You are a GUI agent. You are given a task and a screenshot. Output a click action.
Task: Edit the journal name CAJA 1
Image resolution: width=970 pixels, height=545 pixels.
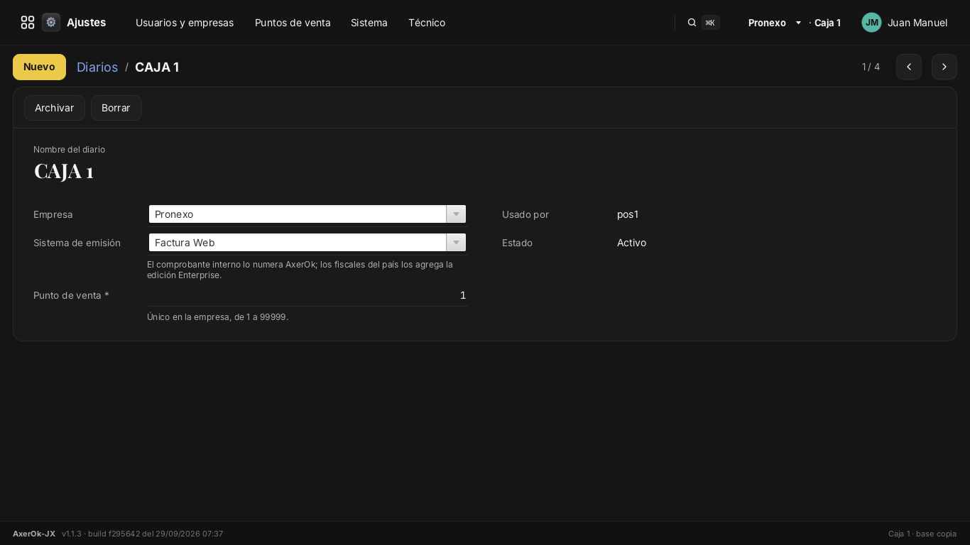pyautogui.click(x=64, y=171)
